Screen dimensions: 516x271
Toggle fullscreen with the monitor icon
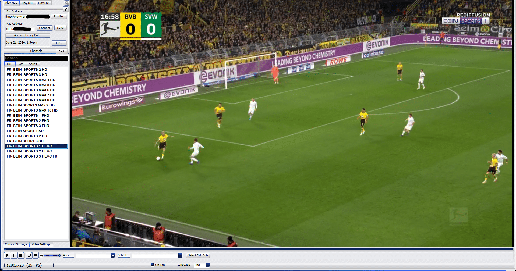click(x=29, y=255)
